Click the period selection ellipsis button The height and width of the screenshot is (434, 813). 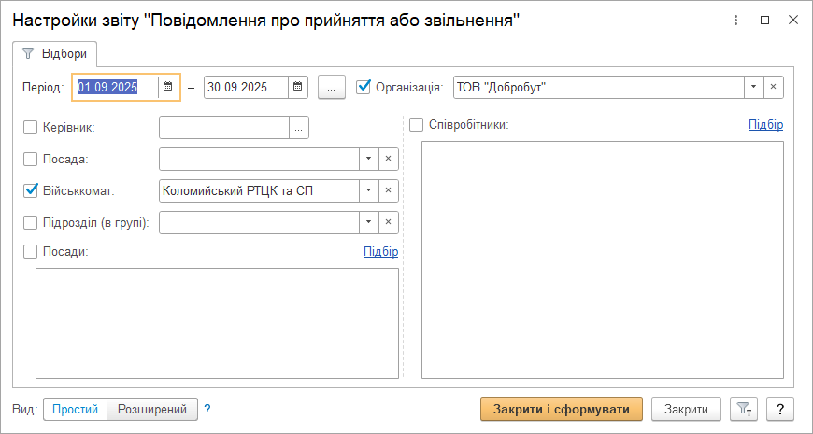pos(332,87)
